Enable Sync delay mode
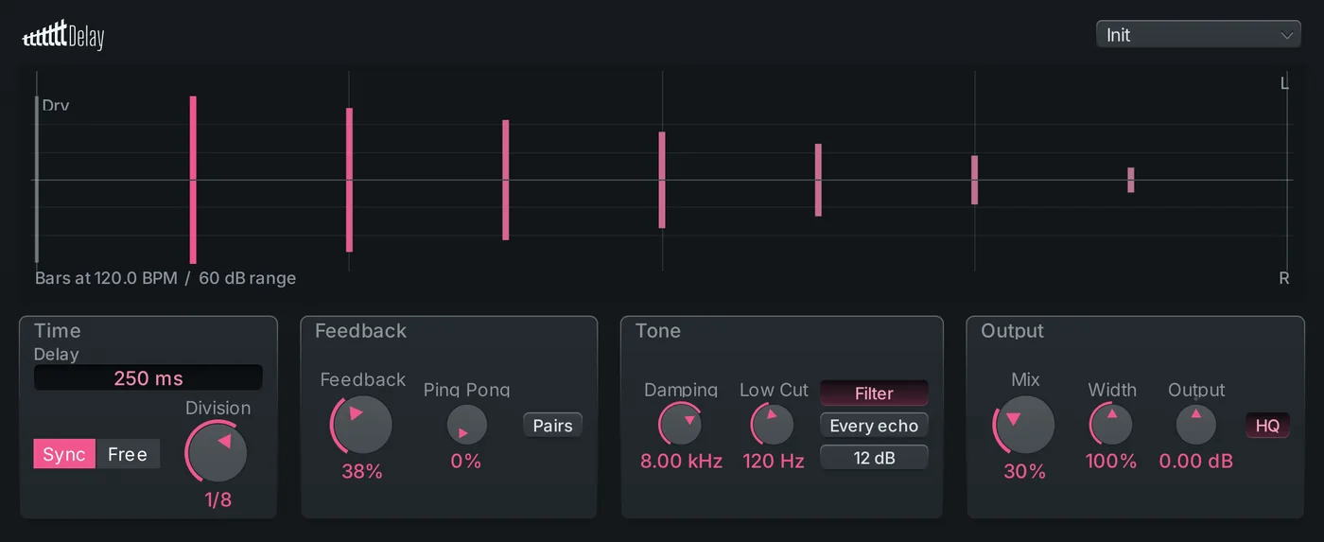1324x542 pixels. pos(64,454)
